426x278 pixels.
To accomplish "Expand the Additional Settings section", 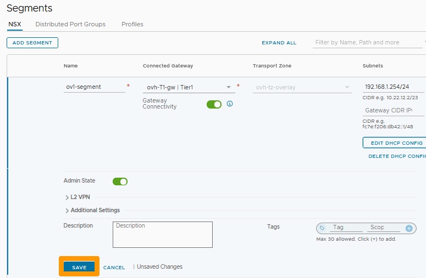I will pyautogui.click(x=93, y=210).
